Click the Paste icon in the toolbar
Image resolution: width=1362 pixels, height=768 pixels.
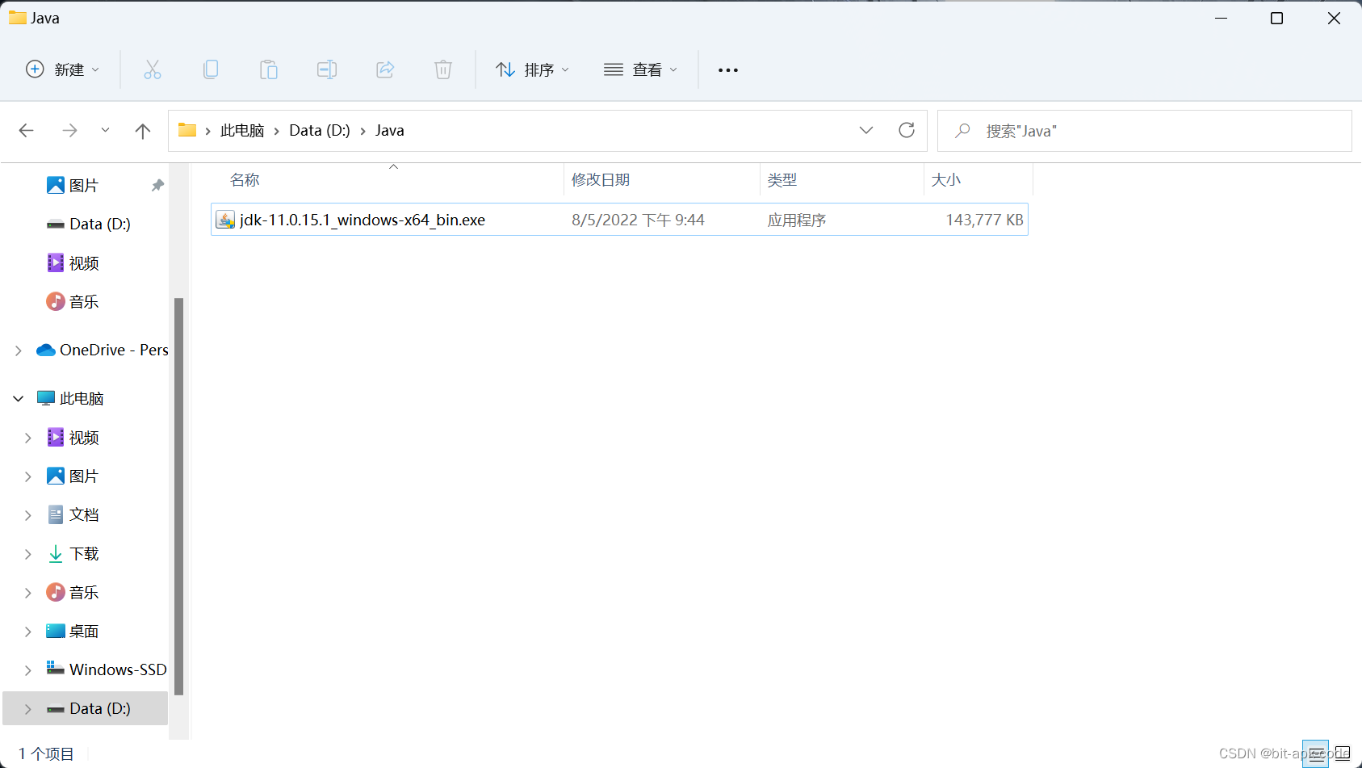coord(269,69)
